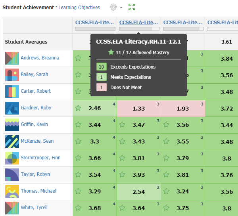Click the star icon beside Gardner's 2.46 score
The width and height of the screenshot is (238, 216).
(x=79, y=108)
